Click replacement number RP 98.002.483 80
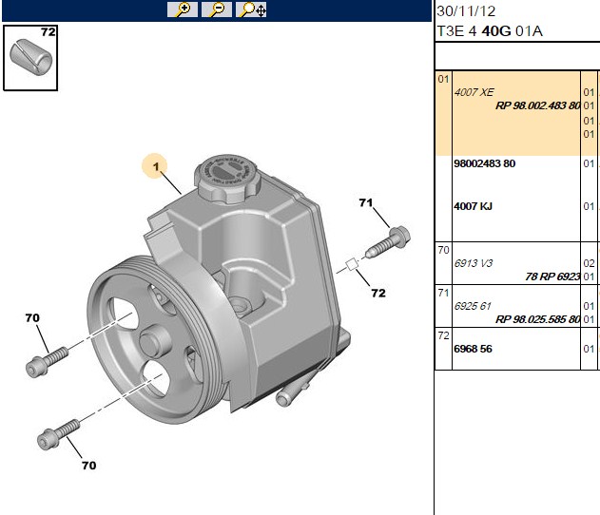Screen dimensions: 600x515 (x=537, y=105)
